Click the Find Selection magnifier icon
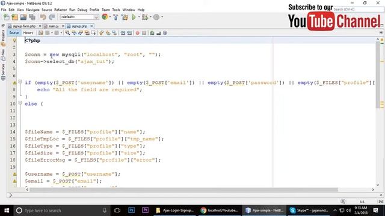This screenshot has width=385, height=216. pyautogui.click(x=67, y=33)
